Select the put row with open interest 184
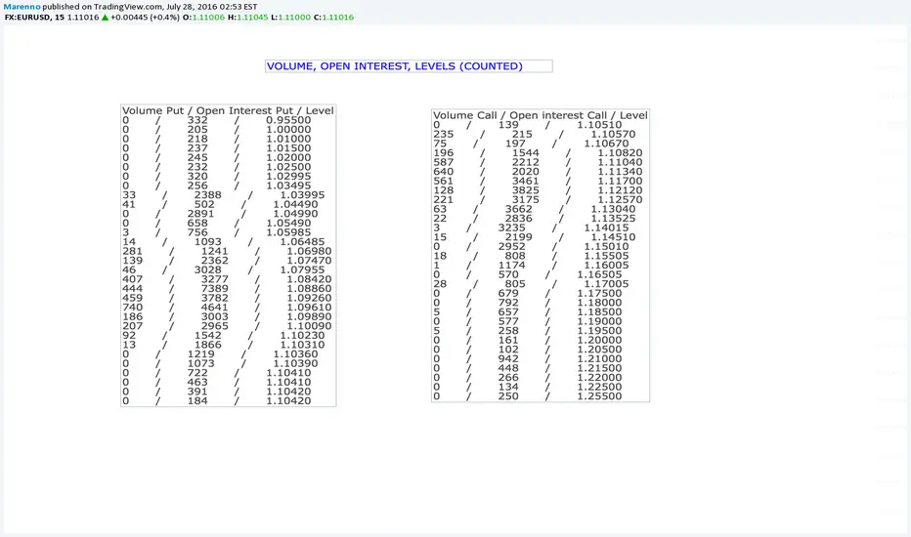Viewport: 911px width, 537px height. [217, 401]
